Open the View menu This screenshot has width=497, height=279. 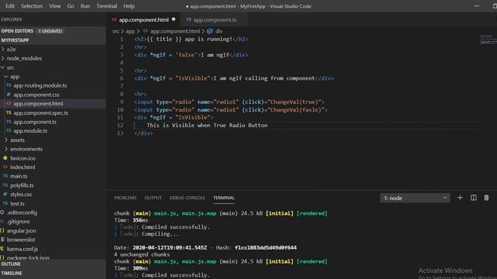(55, 6)
